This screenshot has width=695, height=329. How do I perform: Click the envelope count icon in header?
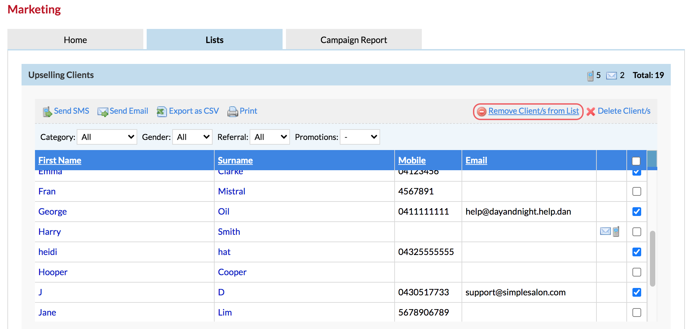611,76
